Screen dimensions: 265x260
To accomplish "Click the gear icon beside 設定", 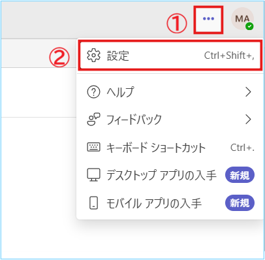I will click(93, 56).
